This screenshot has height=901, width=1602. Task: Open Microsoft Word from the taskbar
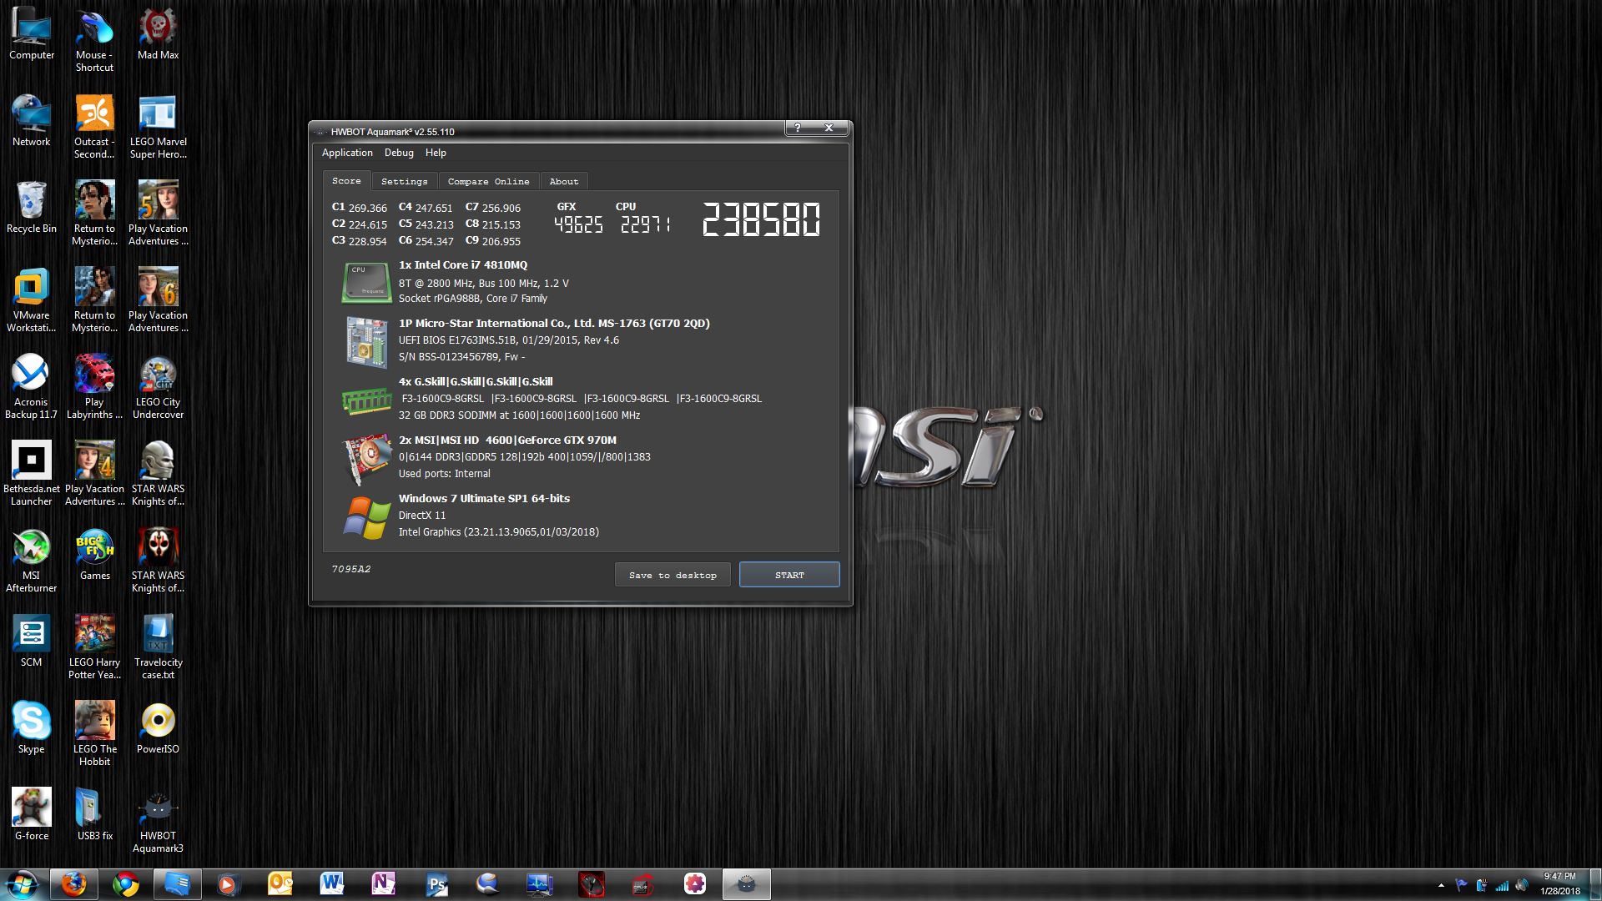pos(331,883)
